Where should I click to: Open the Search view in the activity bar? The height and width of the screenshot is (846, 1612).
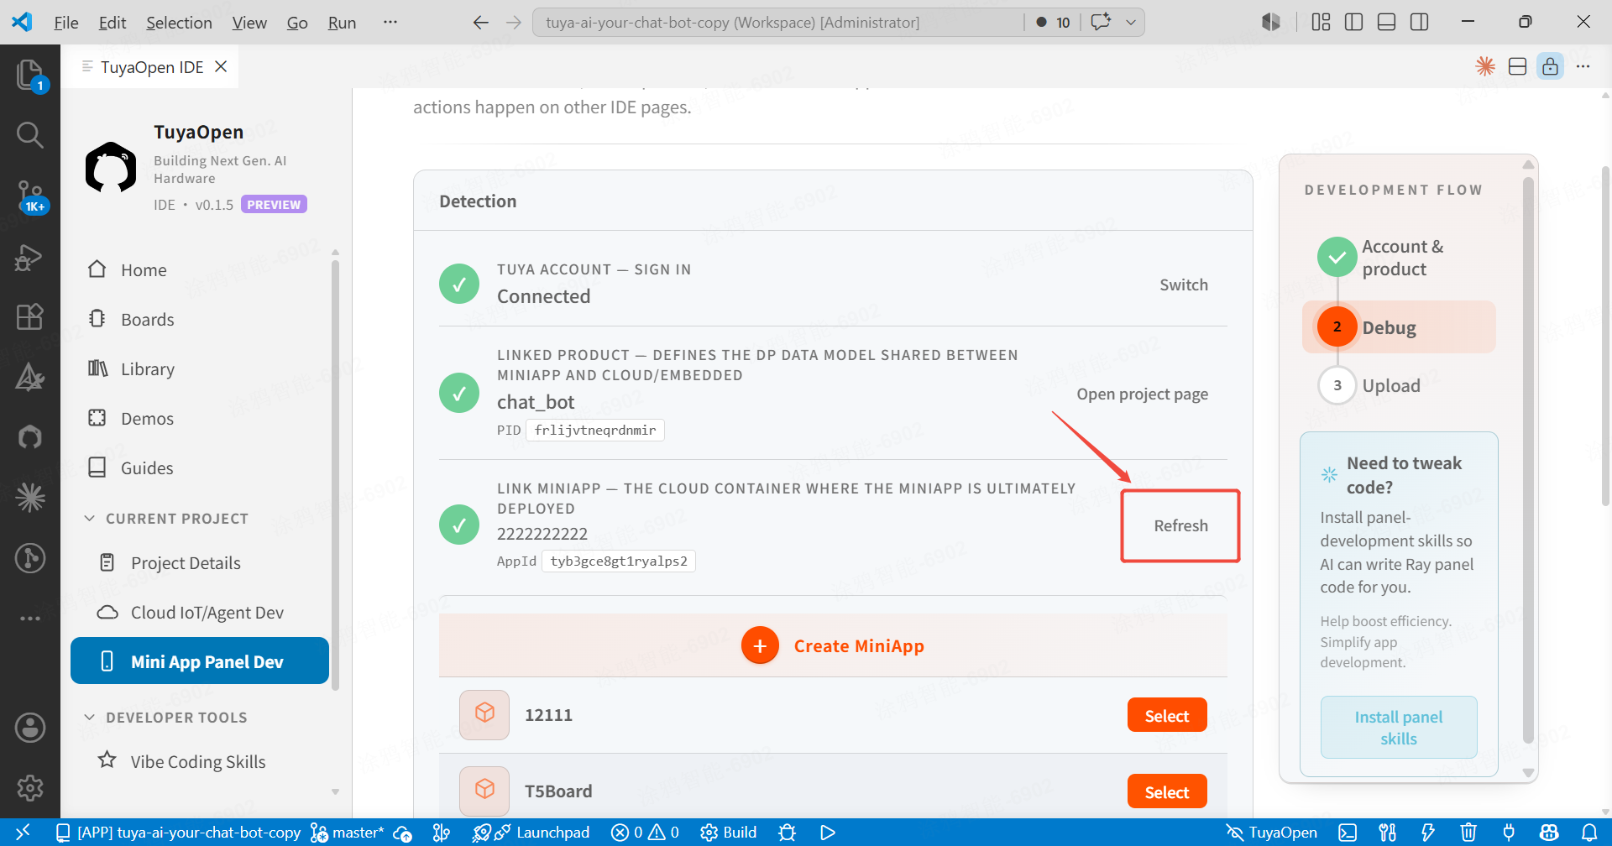tap(30, 134)
